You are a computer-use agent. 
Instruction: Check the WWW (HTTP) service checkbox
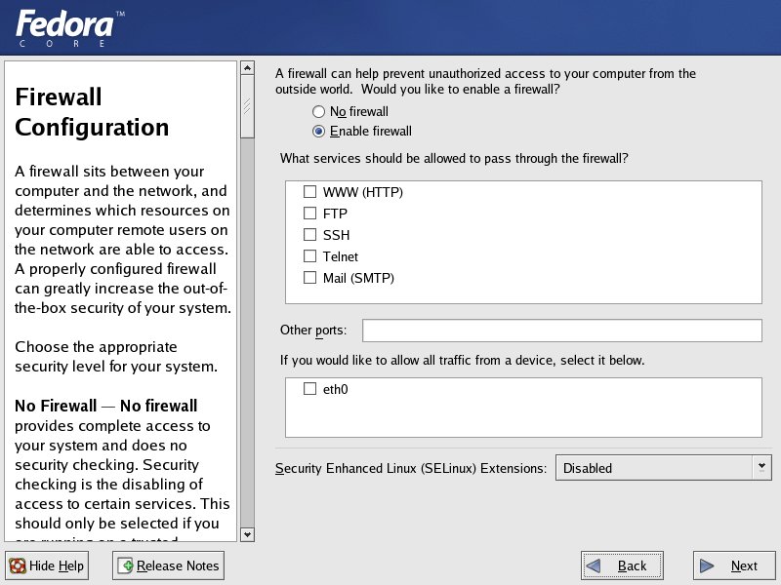(309, 191)
